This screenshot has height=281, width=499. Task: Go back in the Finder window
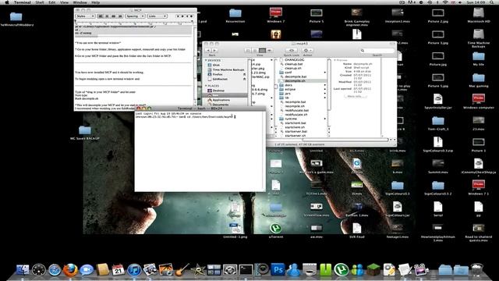pos(208,50)
